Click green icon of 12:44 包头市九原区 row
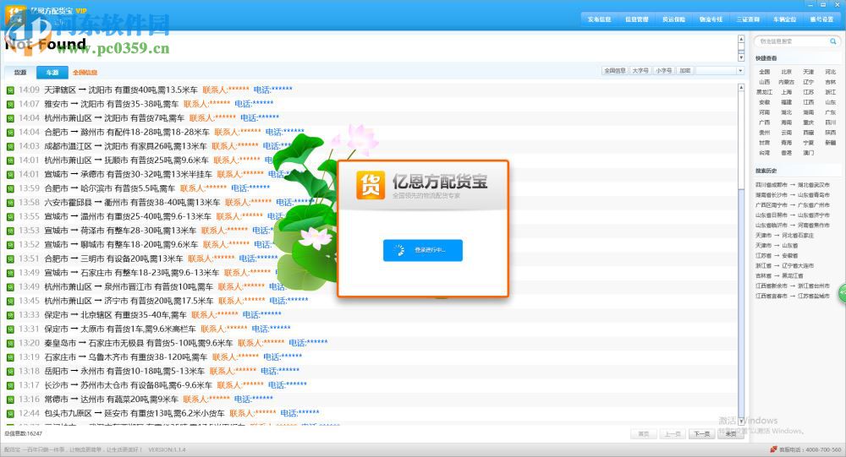The height and width of the screenshot is (457, 846). point(10,413)
